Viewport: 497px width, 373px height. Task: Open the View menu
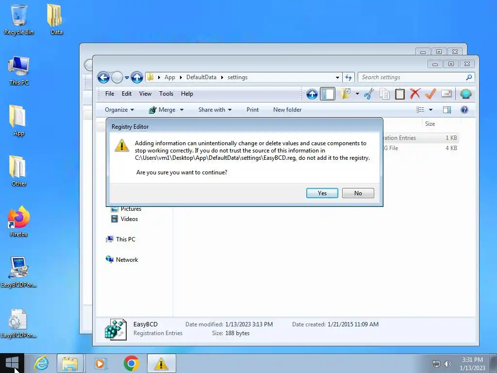[x=145, y=94]
